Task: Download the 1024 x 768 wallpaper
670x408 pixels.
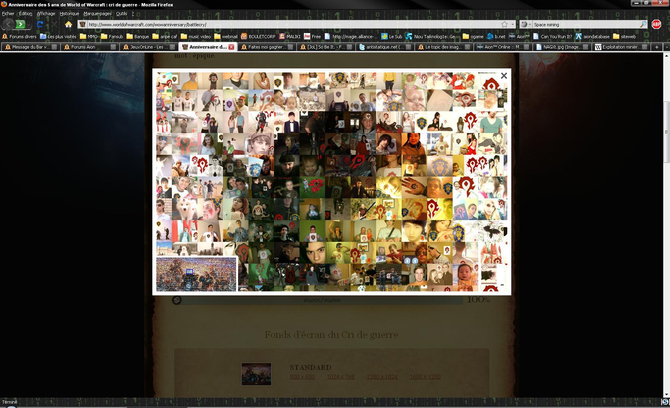Action: (341, 377)
